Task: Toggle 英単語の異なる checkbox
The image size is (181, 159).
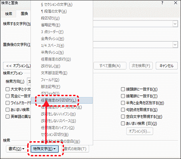Action: (x=8, y=117)
